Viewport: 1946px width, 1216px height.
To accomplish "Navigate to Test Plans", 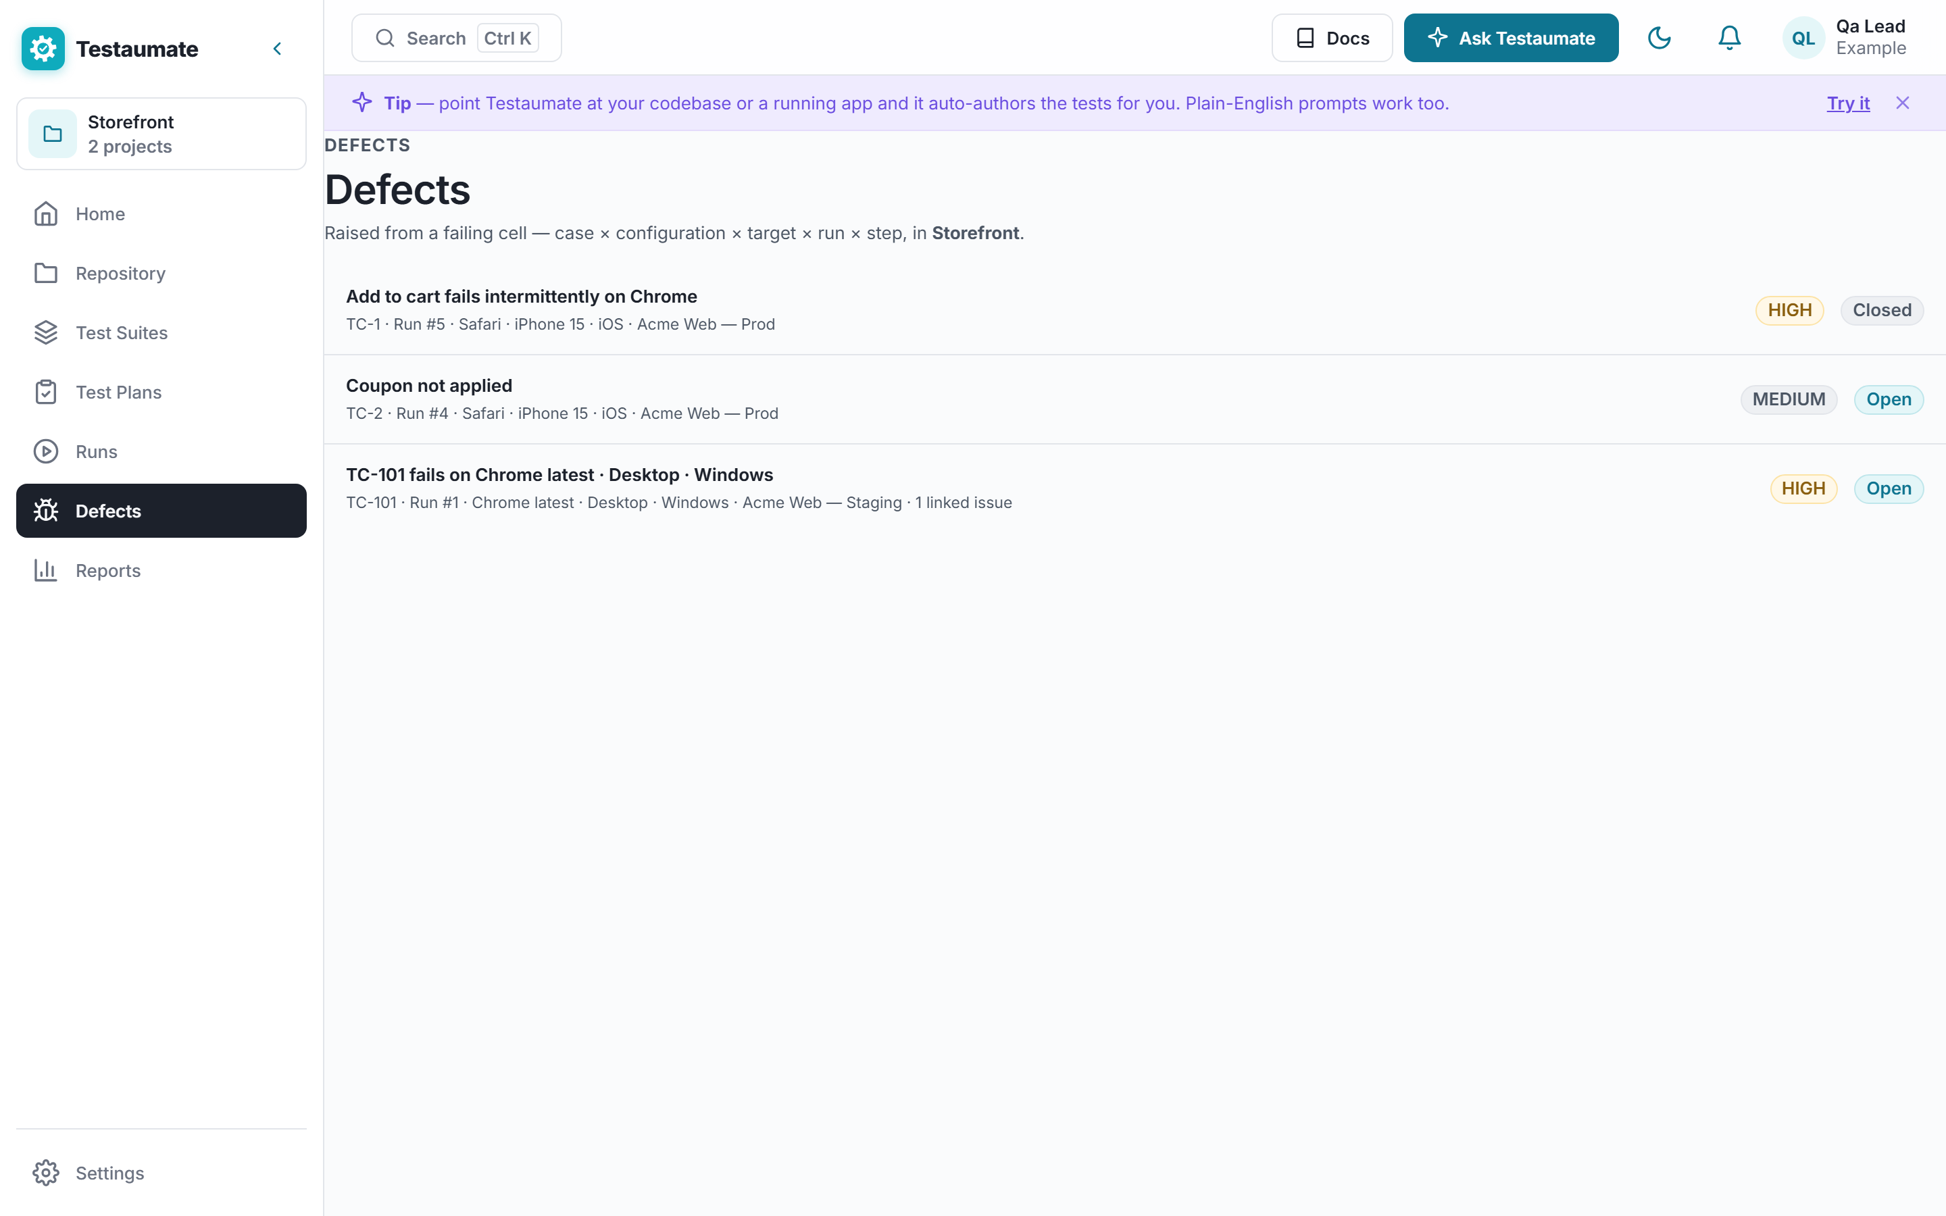I will click(x=161, y=392).
